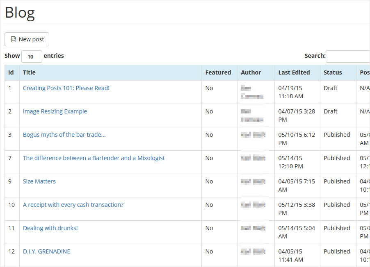
Task: Open the 'Image Resizing Example' post
Action: pyautogui.click(x=55, y=111)
